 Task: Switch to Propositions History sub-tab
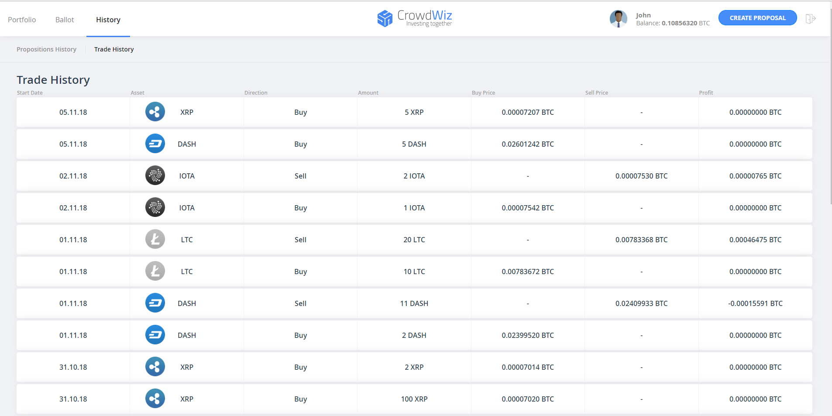46,49
